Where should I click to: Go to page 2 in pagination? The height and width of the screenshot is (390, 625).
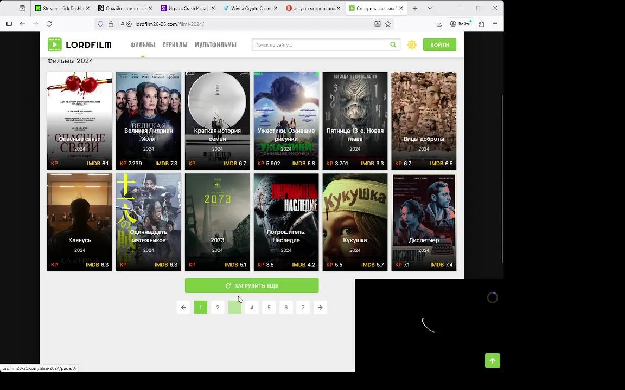coord(217,307)
